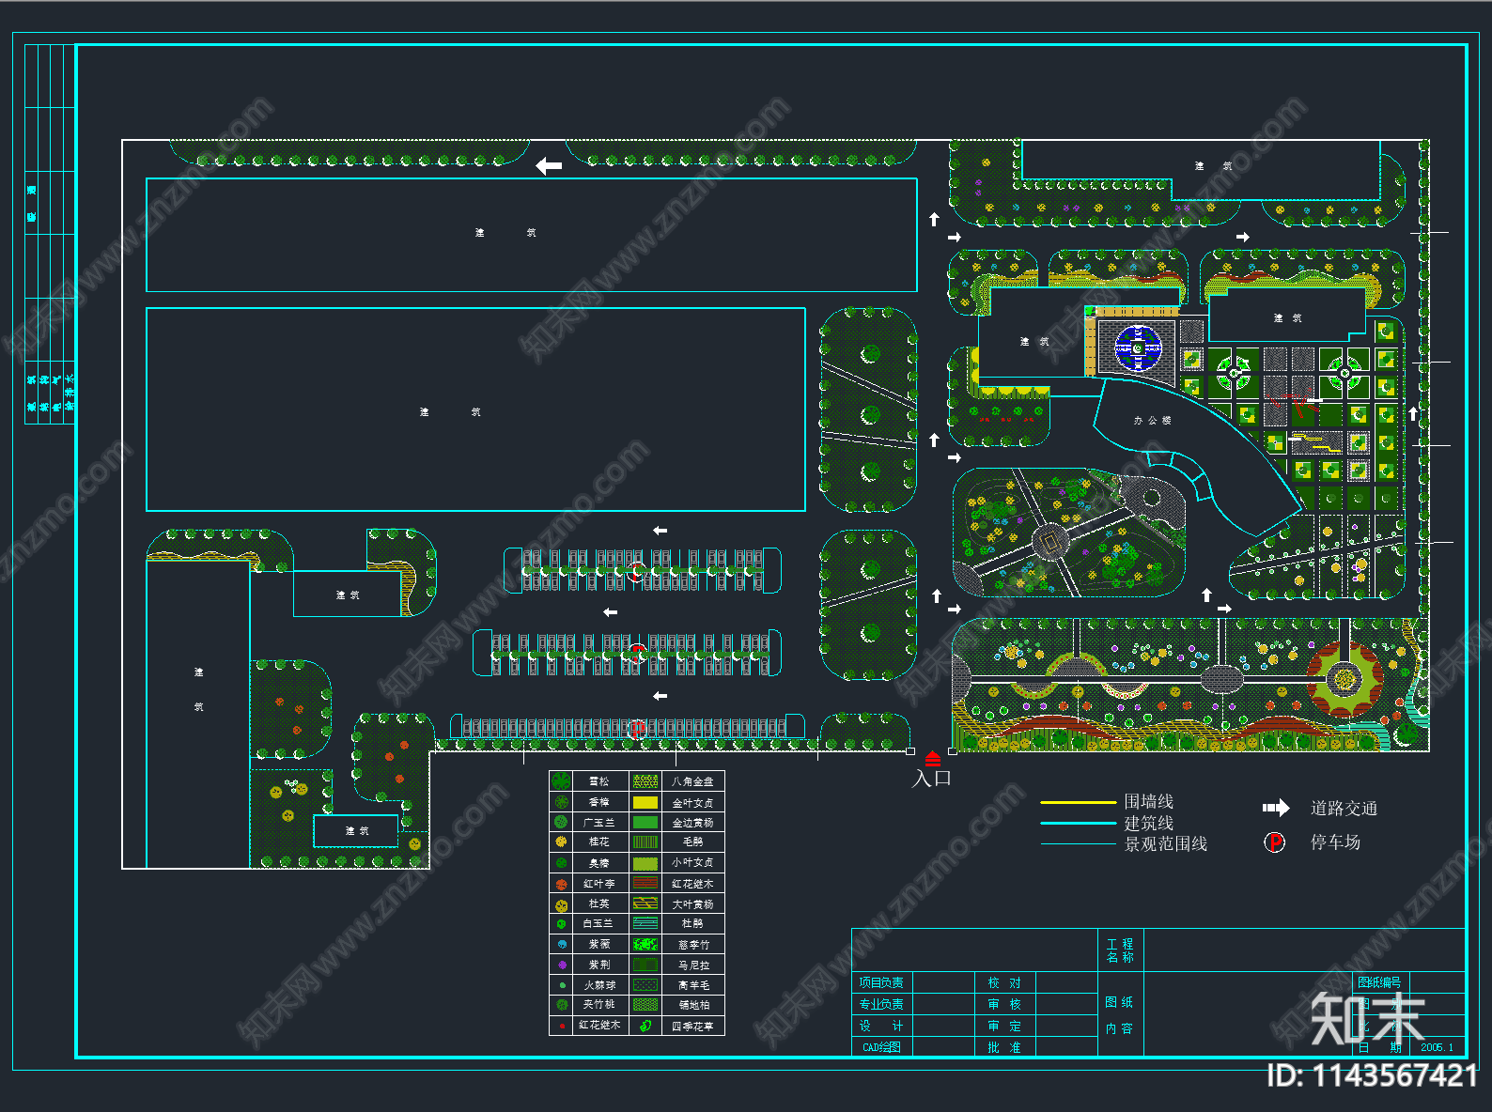
Task: Click the 臭椿 legend tree symbol
Action: tap(561, 862)
